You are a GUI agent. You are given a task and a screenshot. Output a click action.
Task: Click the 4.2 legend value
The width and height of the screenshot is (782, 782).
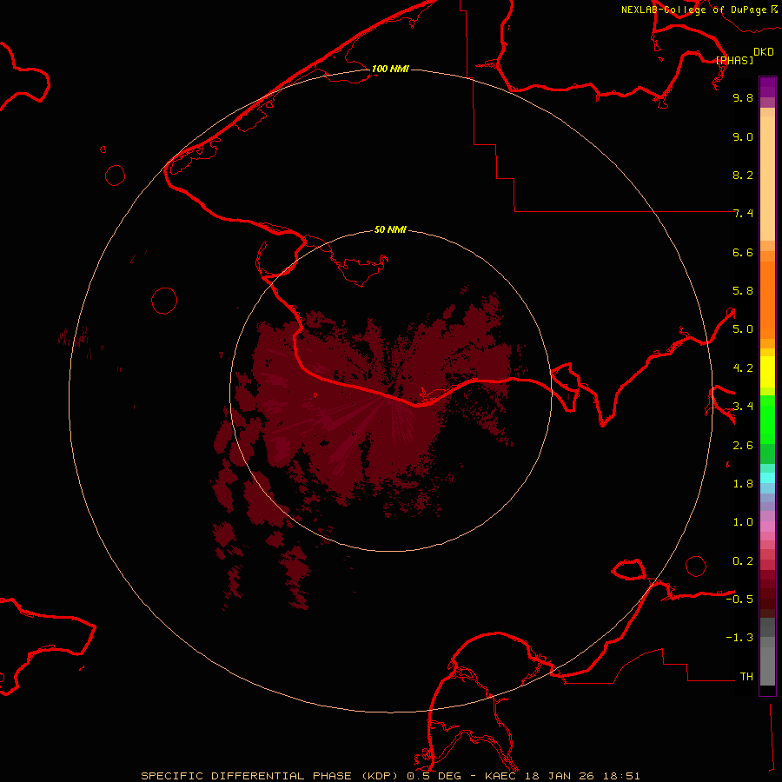tap(743, 368)
